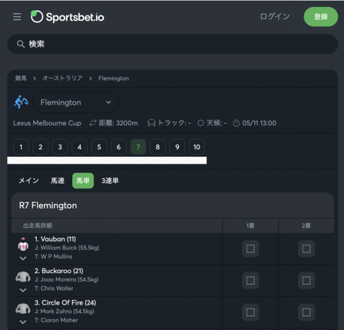344x330 pixels.
Task: Check the 1着 box for Vauban
Action: pos(250,249)
